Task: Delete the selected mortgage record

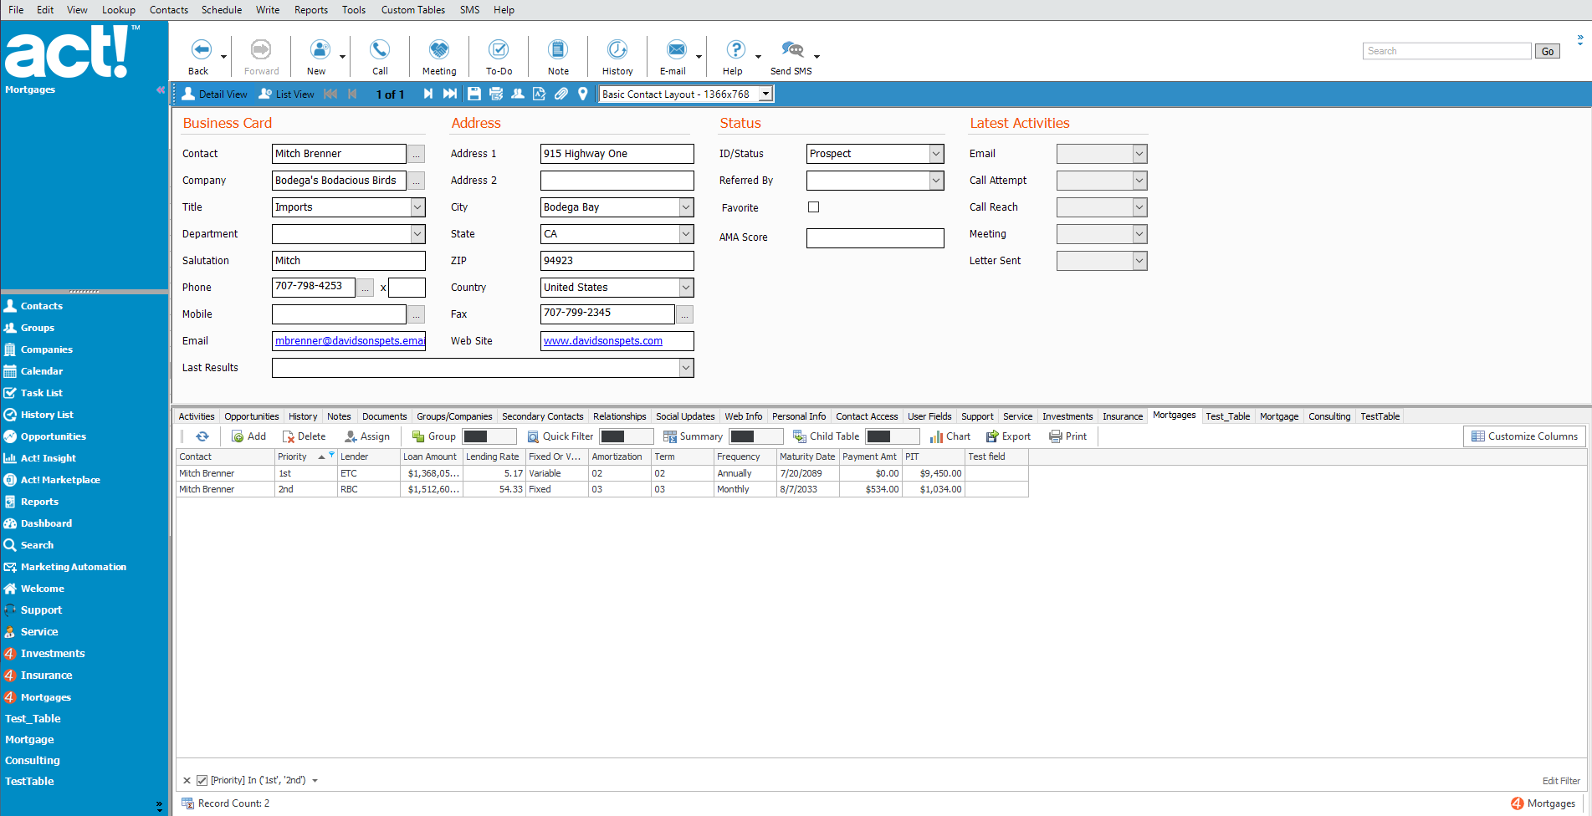Action: tap(305, 436)
